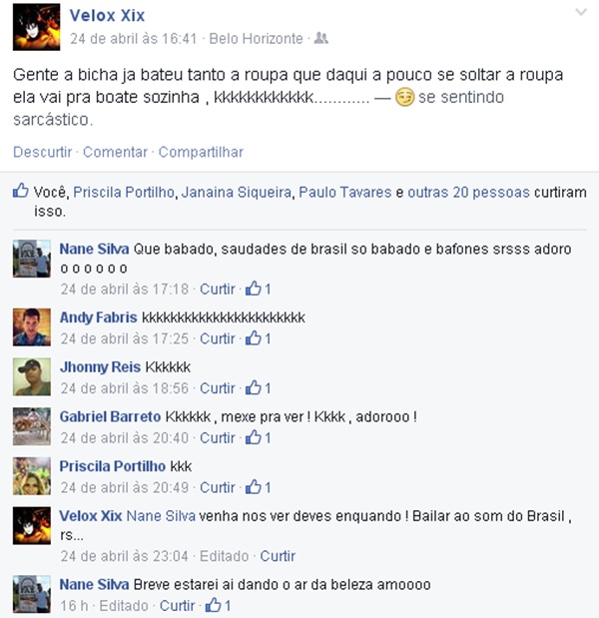Screen dimensions: 599x618
Task: Click the Belo Horizonte location link
Action: pos(256,39)
